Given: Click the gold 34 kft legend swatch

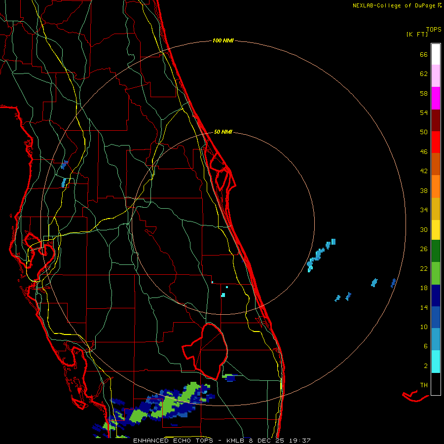Looking at the screenshot, I should [x=436, y=209].
